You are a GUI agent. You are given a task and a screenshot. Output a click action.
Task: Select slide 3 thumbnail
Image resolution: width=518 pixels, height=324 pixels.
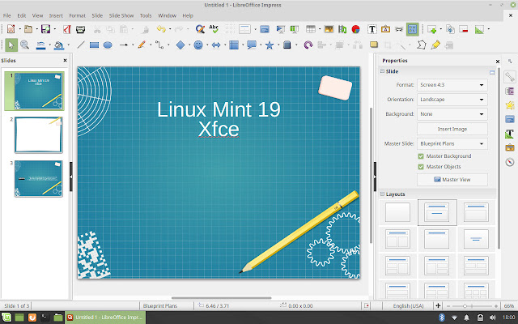click(x=38, y=178)
